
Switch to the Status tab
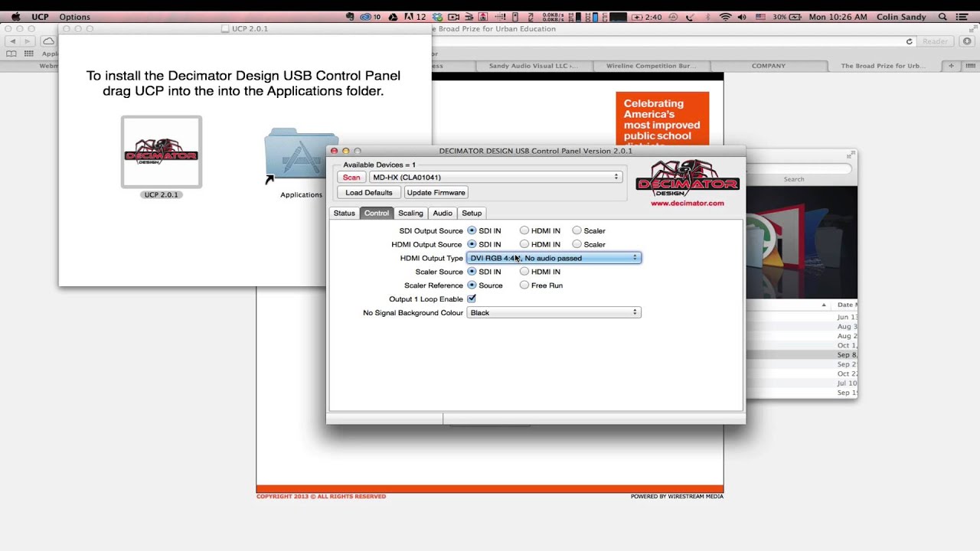pyautogui.click(x=345, y=213)
